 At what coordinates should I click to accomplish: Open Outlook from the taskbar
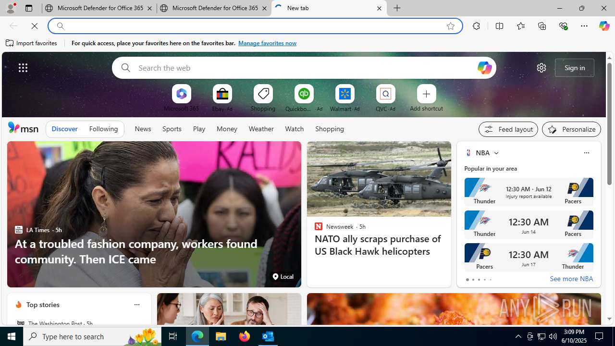(x=268, y=336)
